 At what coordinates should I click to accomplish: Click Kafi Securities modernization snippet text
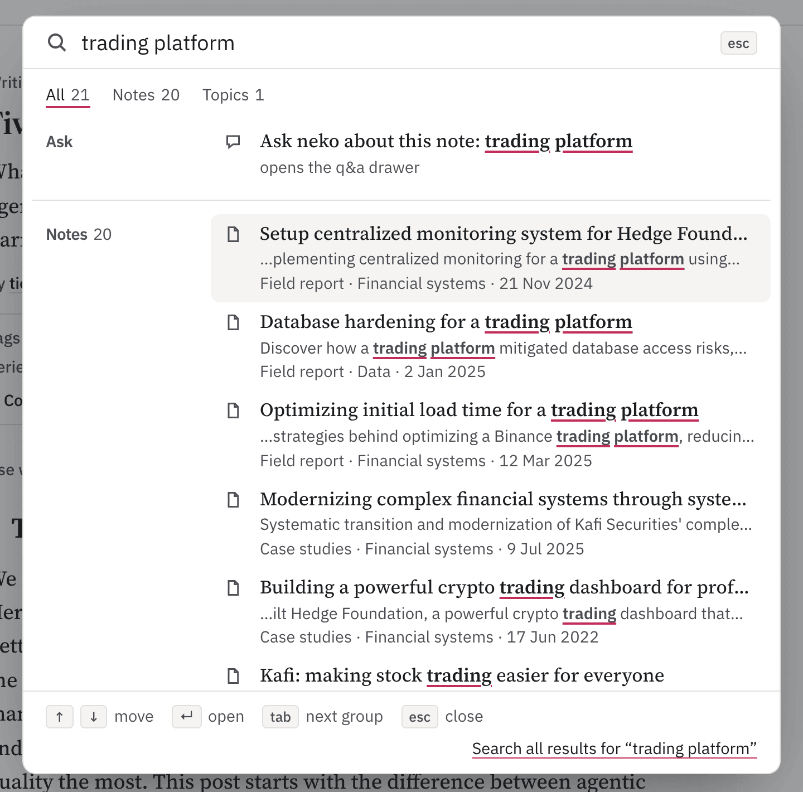pyautogui.click(x=506, y=524)
